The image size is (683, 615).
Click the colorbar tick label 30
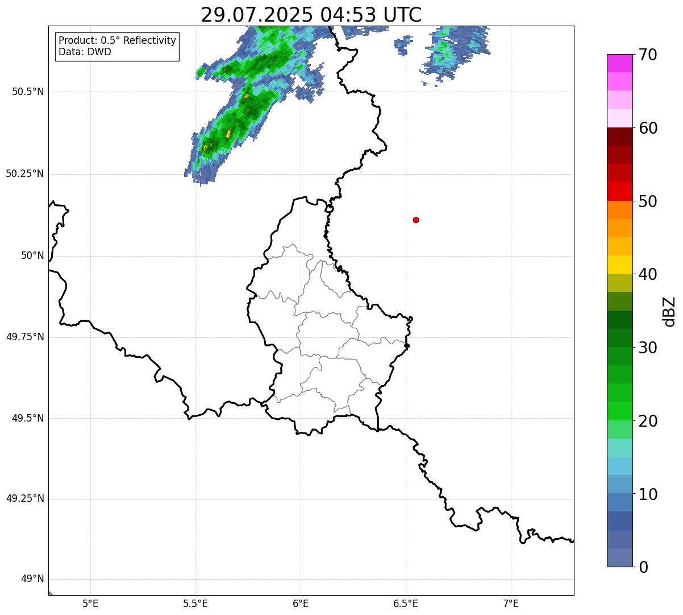648,348
